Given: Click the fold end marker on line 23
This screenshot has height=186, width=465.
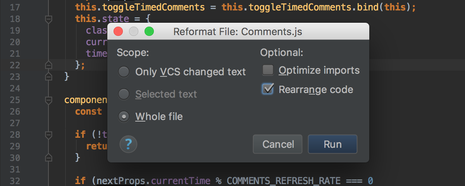Looking at the screenshot, I should point(48,76).
